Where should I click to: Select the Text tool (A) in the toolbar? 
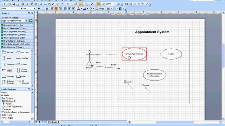92,4
